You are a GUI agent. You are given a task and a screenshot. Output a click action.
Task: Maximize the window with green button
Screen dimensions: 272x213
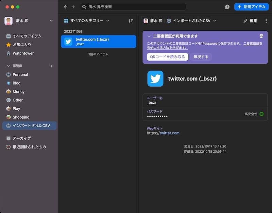(18, 7)
